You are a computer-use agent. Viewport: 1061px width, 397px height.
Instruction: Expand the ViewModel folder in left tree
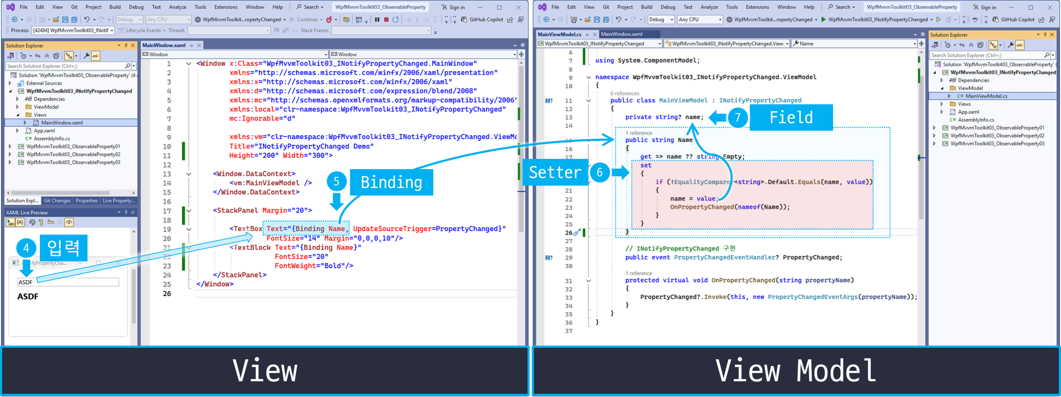tap(17, 107)
